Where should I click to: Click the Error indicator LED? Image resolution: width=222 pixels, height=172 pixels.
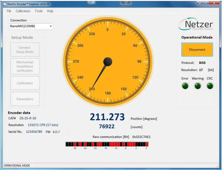(x=185, y=86)
